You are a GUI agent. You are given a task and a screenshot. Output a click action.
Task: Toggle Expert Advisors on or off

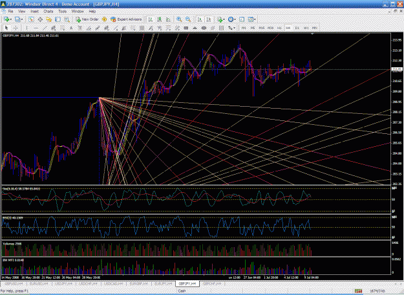tap(126, 19)
